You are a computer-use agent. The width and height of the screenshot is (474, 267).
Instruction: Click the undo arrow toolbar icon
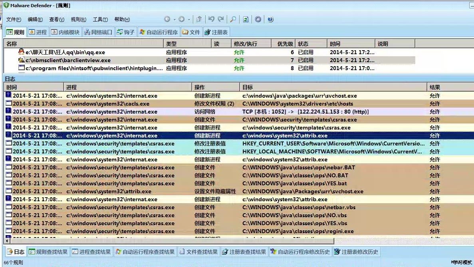(x=211, y=20)
